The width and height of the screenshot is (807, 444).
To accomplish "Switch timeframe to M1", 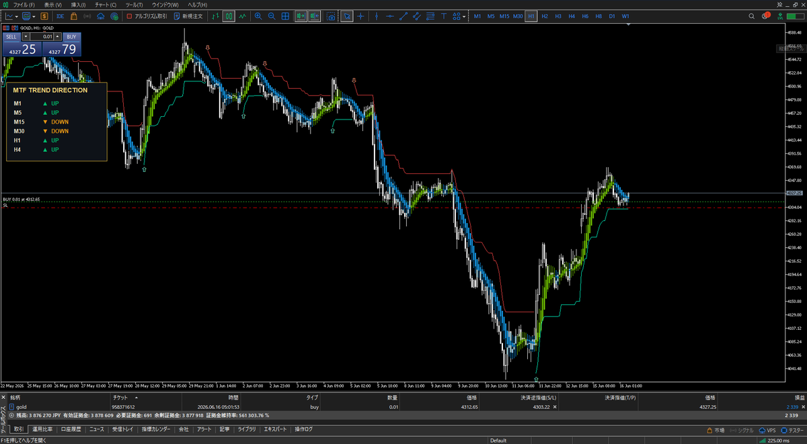I will coord(477,15).
